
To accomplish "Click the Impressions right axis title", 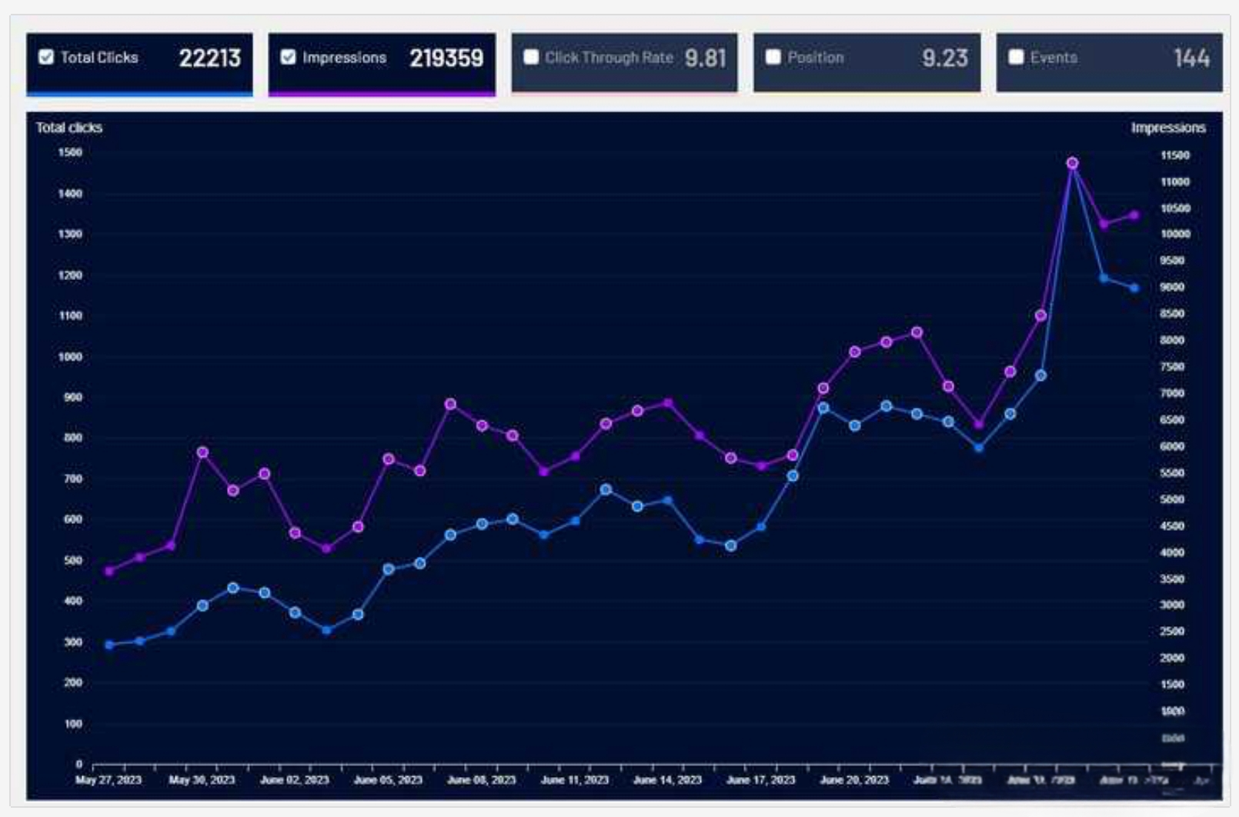I will [x=1168, y=128].
